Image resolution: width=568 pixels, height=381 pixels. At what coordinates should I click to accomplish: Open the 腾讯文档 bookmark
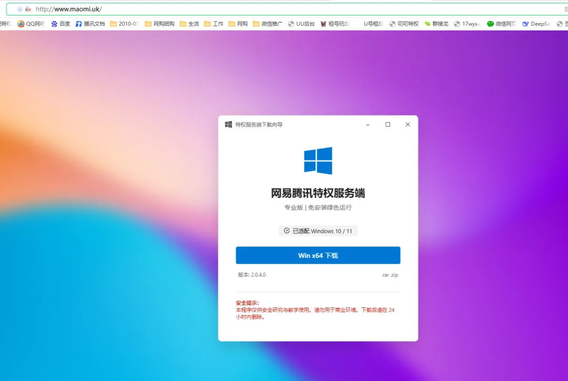click(x=90, y=24)
